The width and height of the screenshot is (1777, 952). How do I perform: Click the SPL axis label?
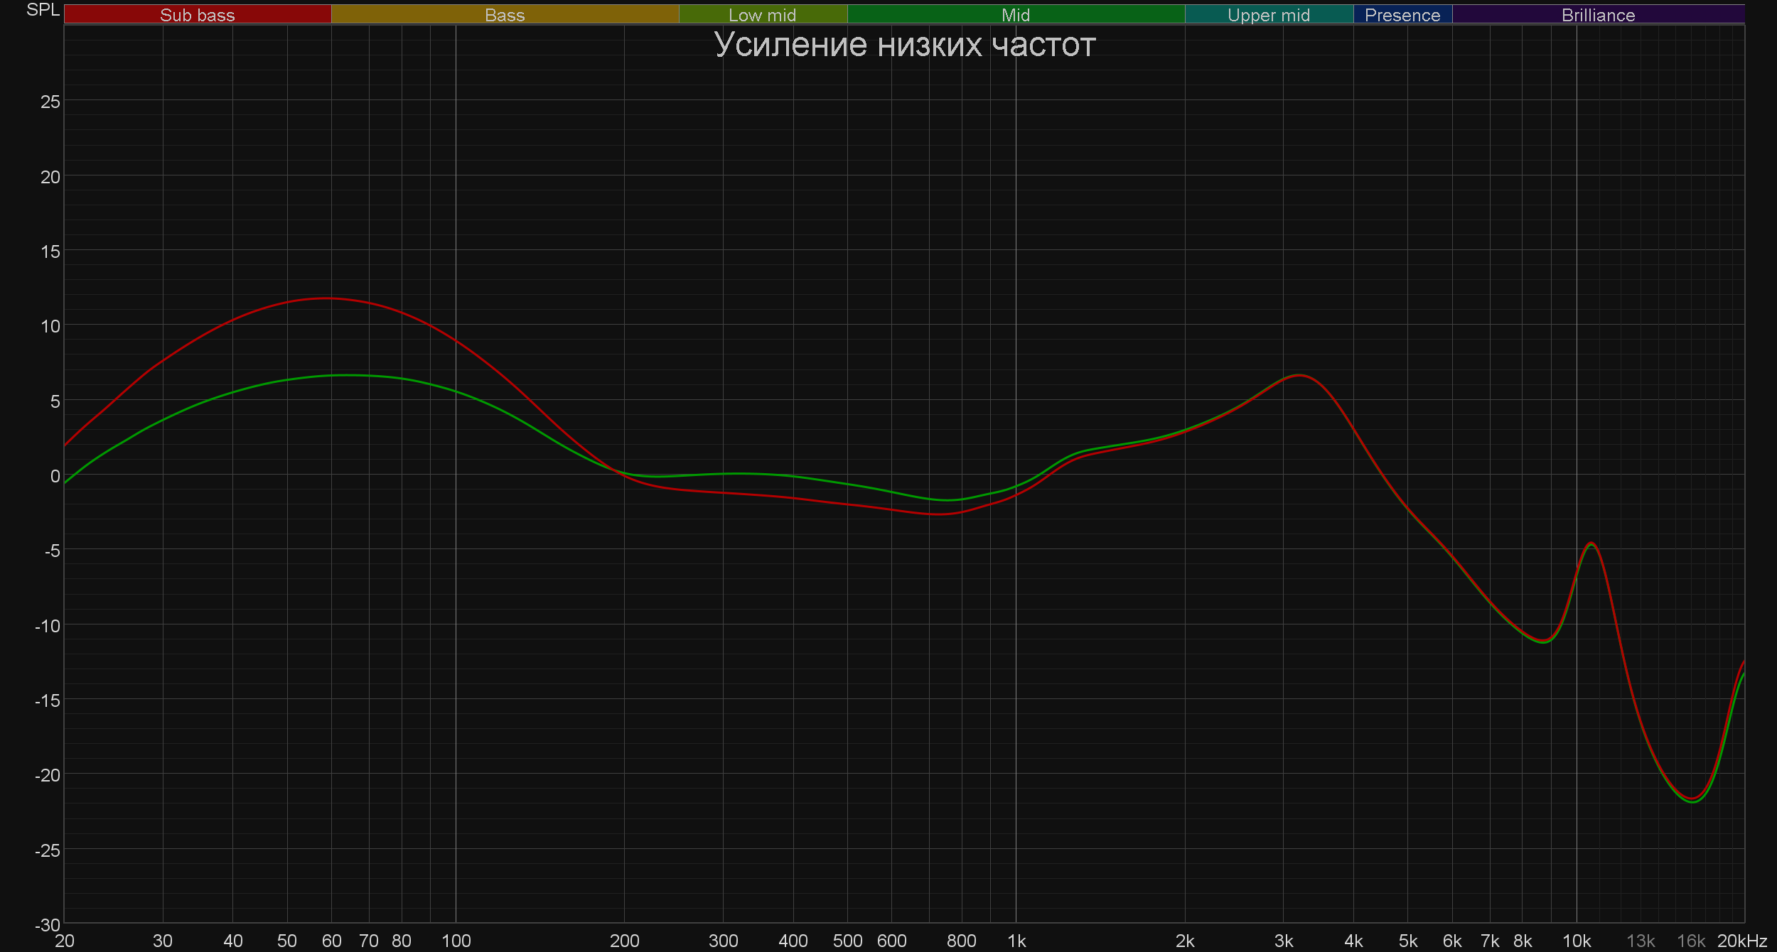(x=43, y=10)
